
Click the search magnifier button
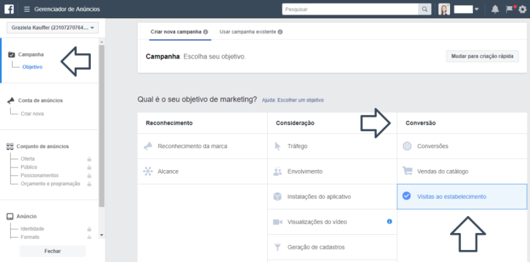click(x=425, y=9)
